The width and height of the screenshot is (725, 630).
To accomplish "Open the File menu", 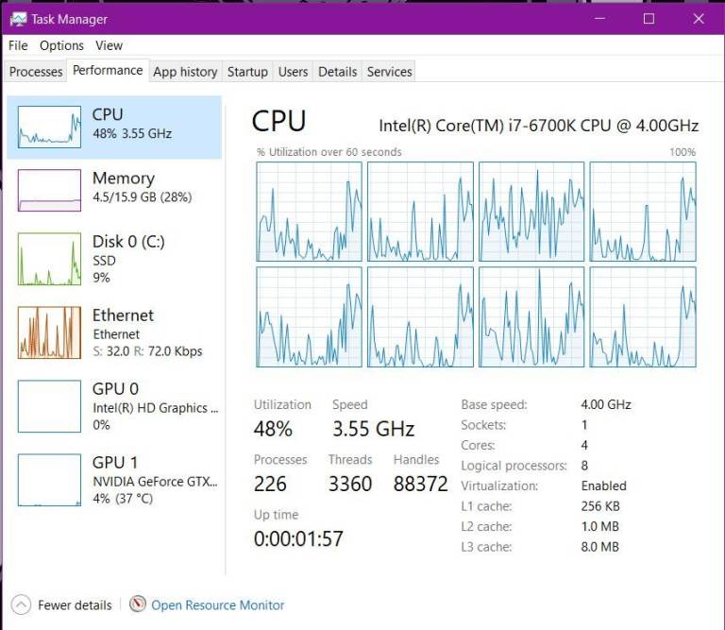I will [18, 45].
